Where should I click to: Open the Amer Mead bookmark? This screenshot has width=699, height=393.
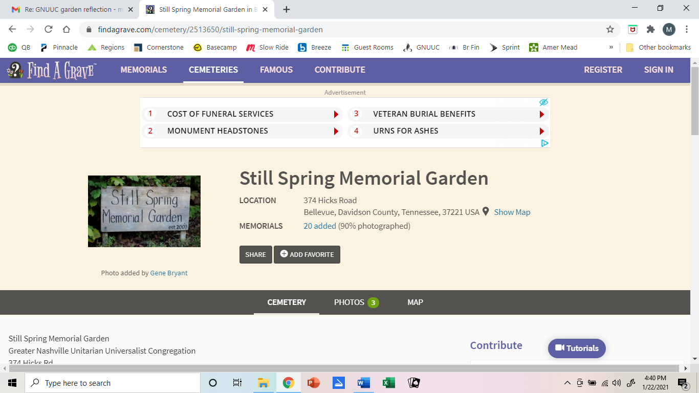point(553,47)
